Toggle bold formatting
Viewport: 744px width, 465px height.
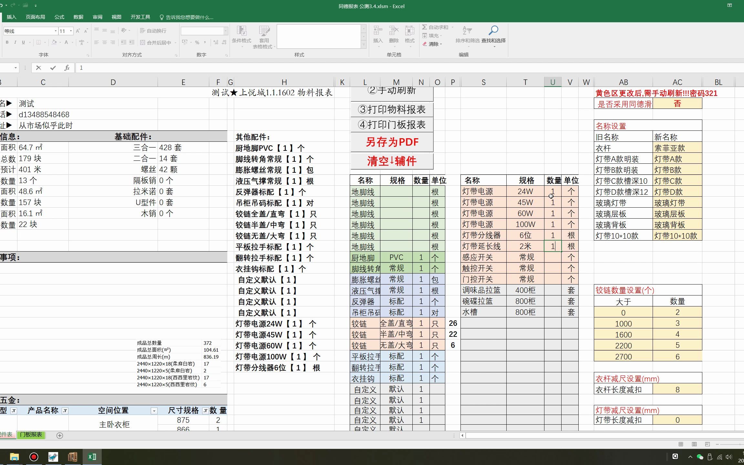(7, 42)
